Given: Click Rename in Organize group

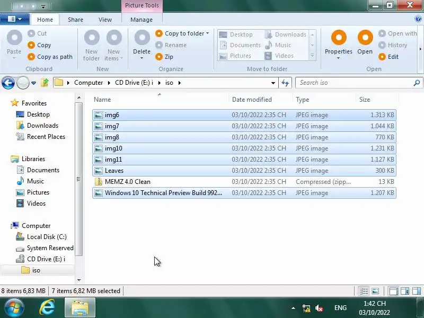Looking at the screenshot, I should [x=171, y=45].
